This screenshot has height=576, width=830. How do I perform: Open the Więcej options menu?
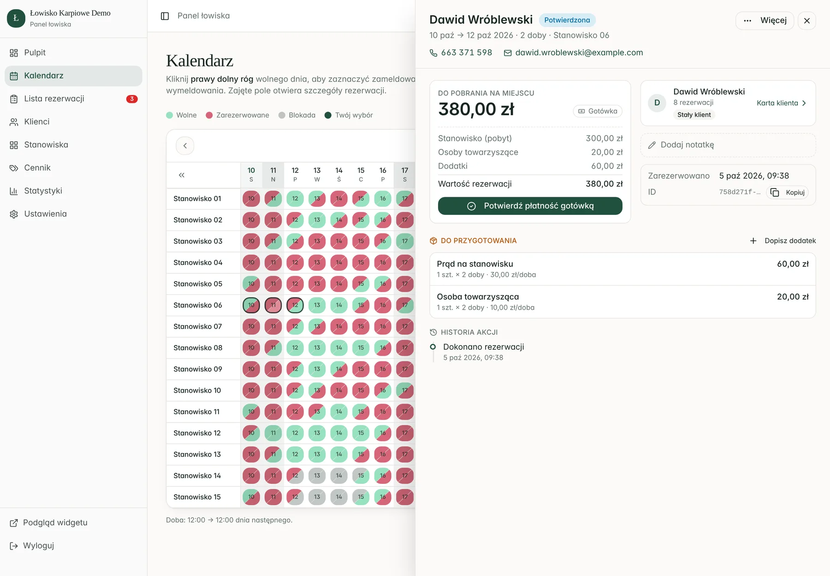point(765,21)
